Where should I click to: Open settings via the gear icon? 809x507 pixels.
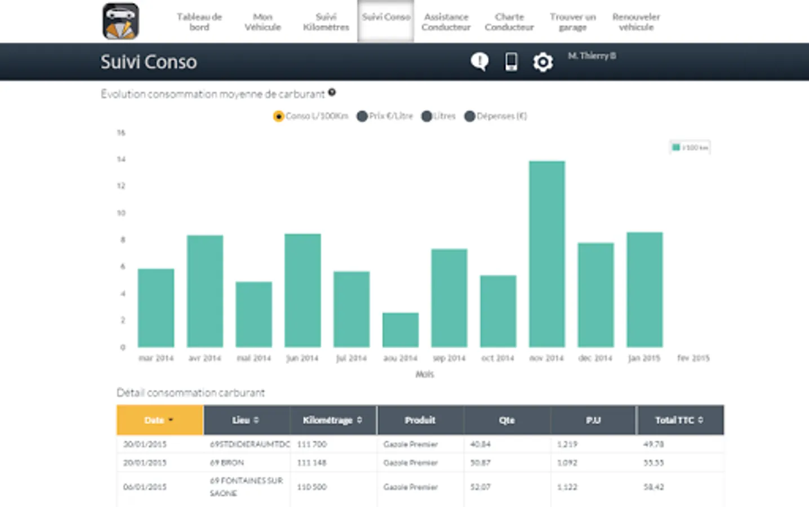coord(543,61)
